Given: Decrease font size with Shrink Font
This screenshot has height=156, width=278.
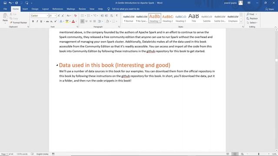Looking at the screenshot, I should pos(63,16).
